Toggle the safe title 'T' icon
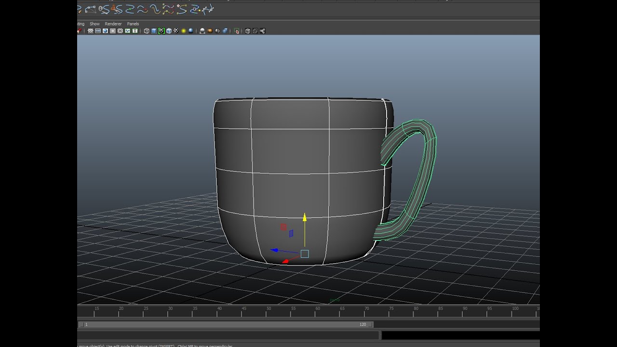The width and height of the screenshot is (617, 347). click(135, 31)
